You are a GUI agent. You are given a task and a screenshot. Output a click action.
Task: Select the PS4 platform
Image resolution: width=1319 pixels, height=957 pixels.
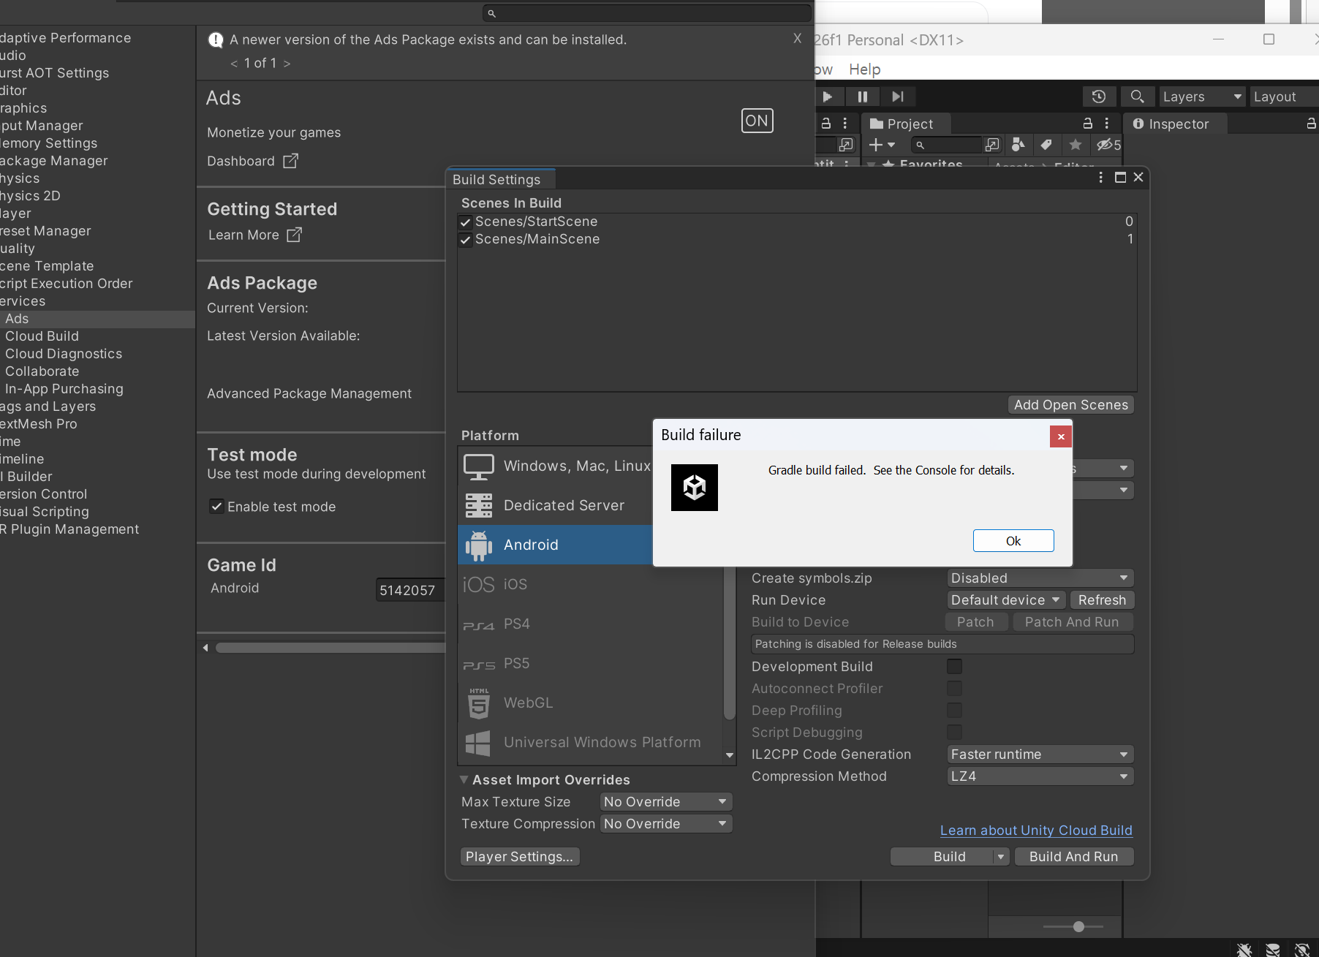point(590,624)
